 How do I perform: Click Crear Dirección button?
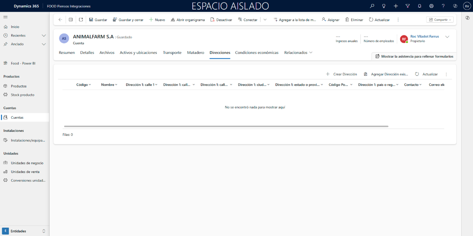click(341, 74)
